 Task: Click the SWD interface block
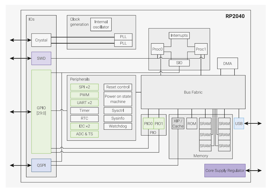coord(41,59)
